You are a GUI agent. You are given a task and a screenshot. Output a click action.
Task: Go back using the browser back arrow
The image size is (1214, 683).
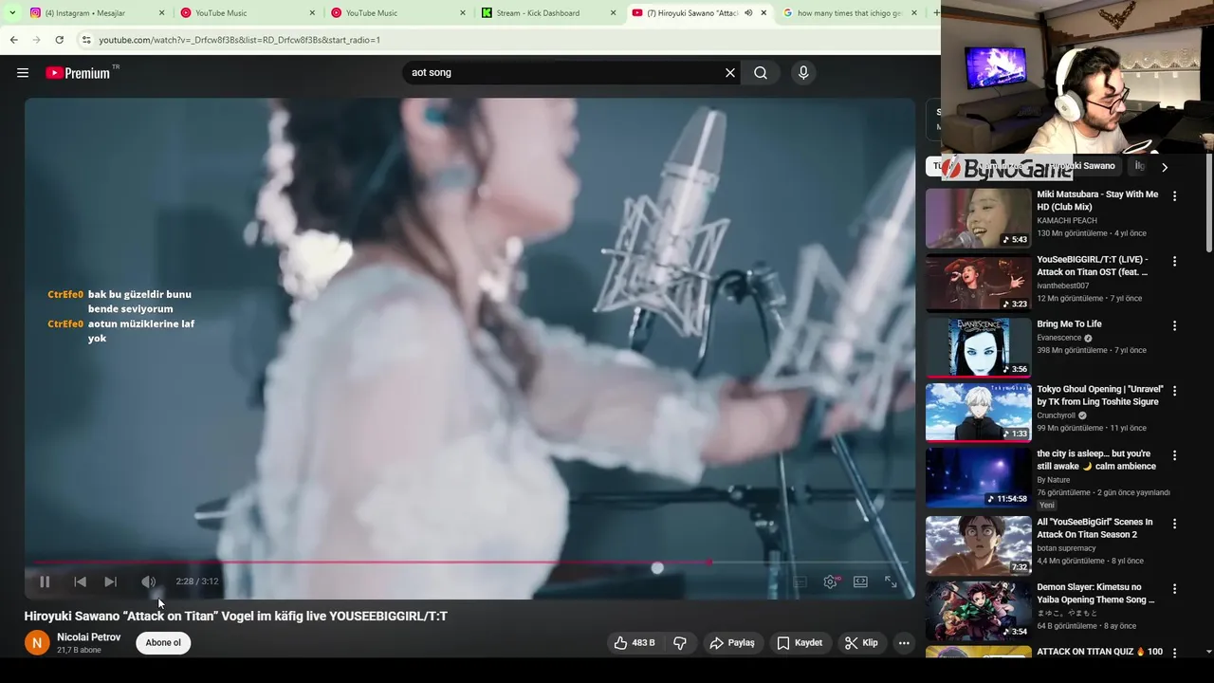[x=13, y=40]
